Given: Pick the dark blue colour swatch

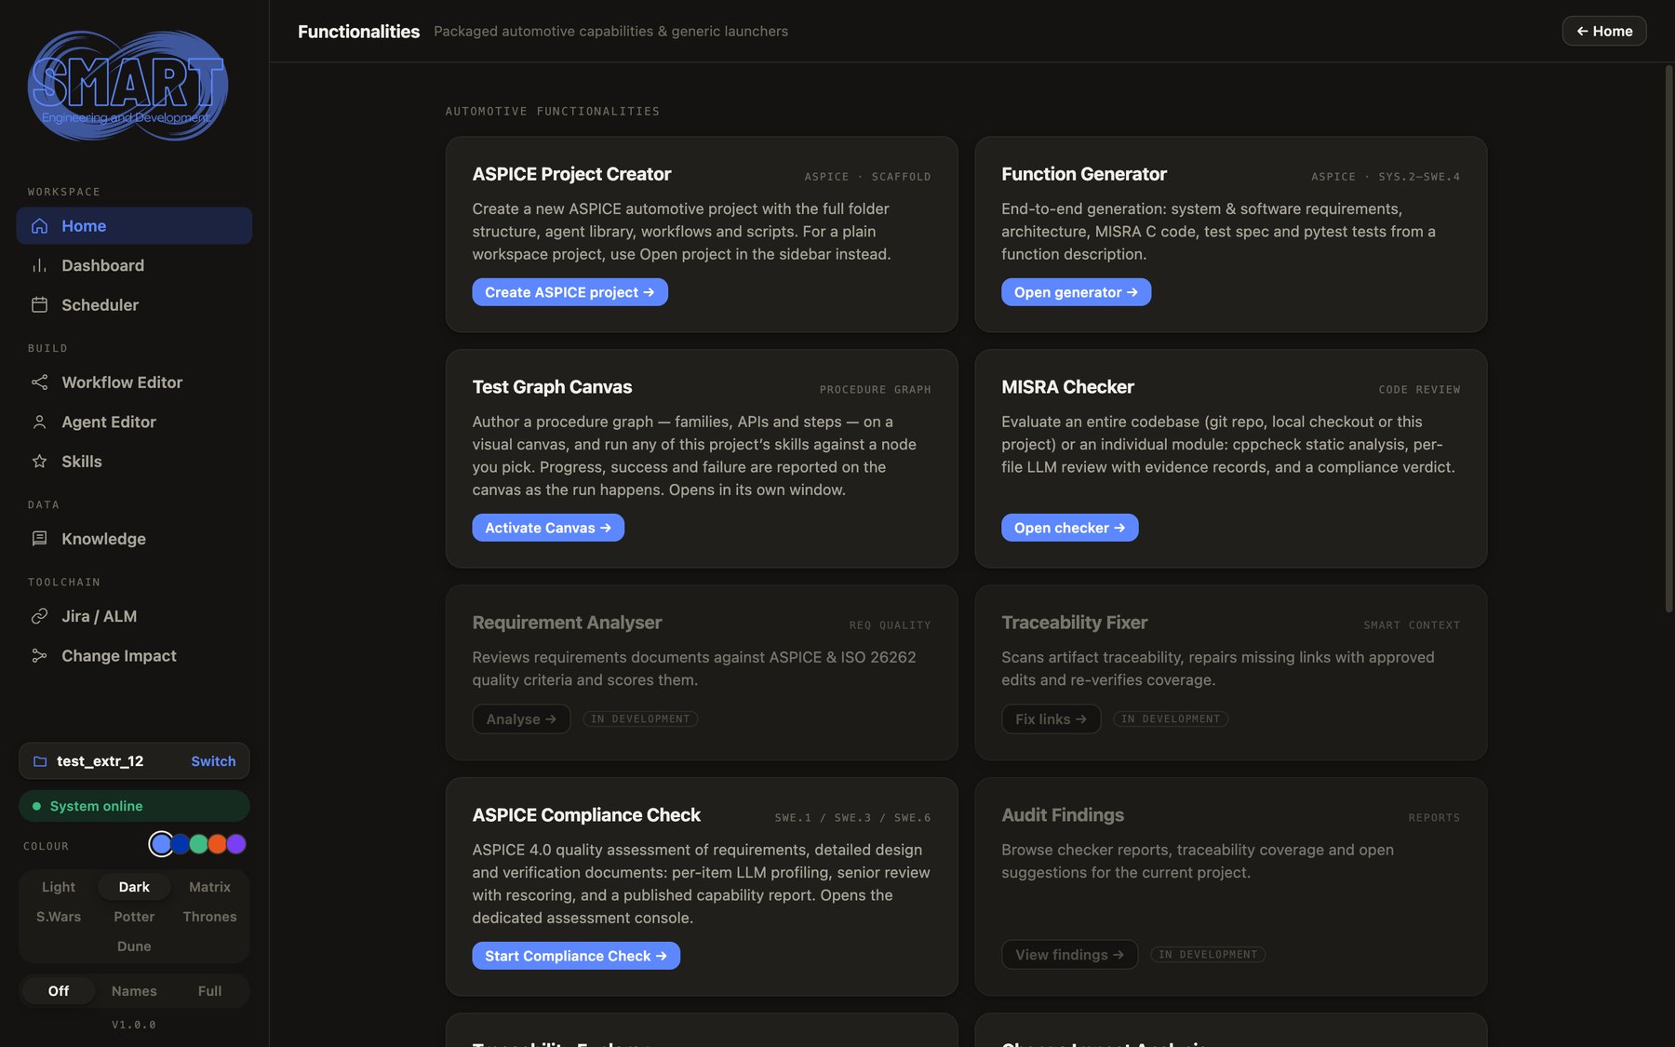Looking at the screenshot, I should pos(181,844).
